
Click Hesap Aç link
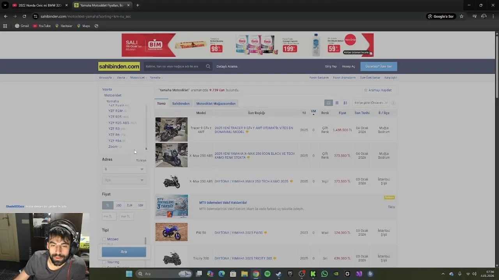point(349,66)
